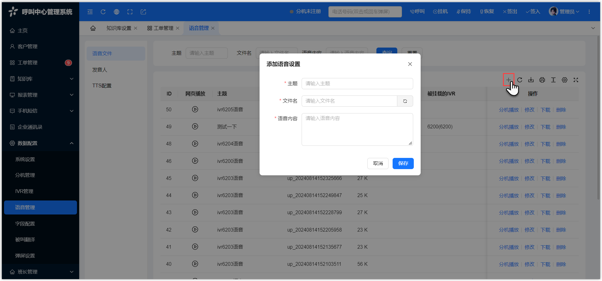Close the 添加语音设置 dialog with X
This screenshot has width=602, height=281.
[410, 64]
